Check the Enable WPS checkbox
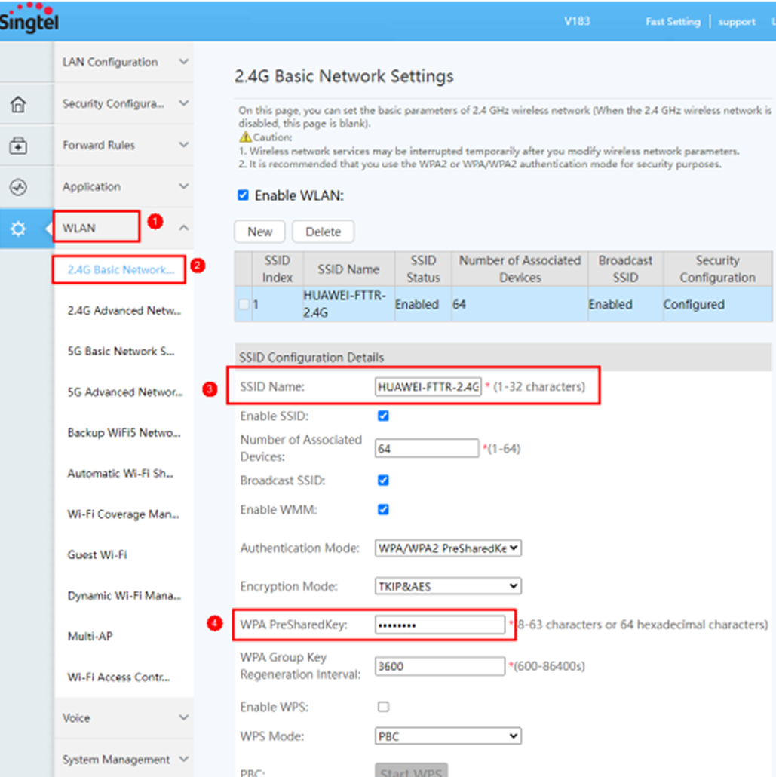This screenshot has width=776, height=777. (383, 707)
